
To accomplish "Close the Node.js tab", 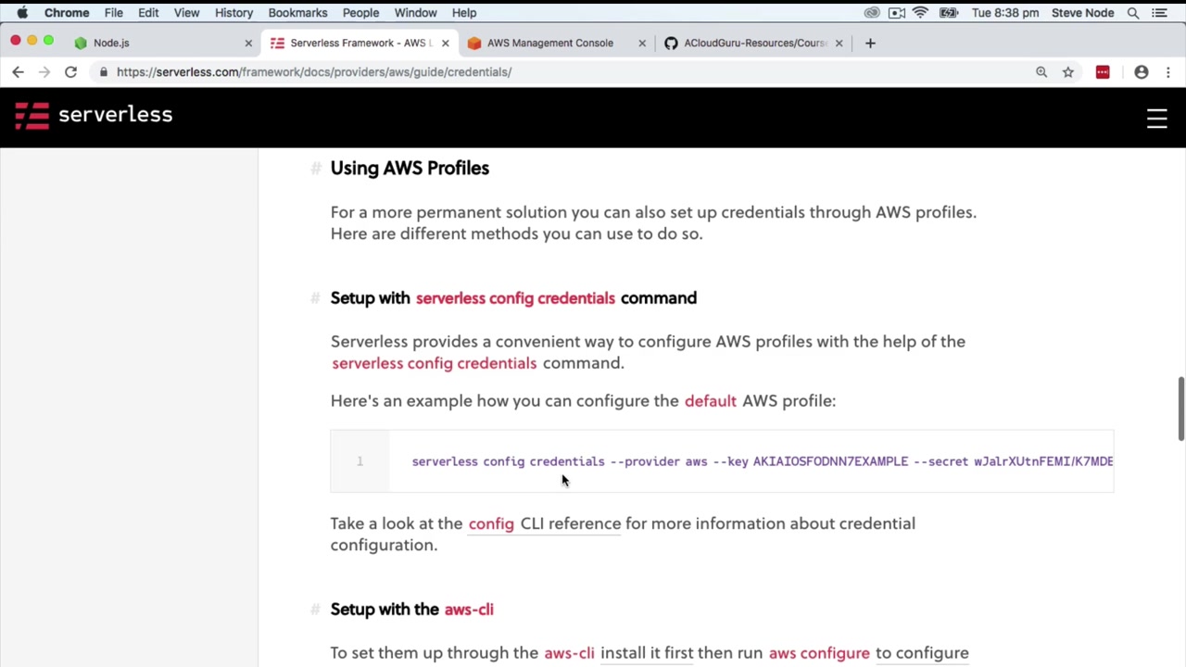I will point(248,43).
